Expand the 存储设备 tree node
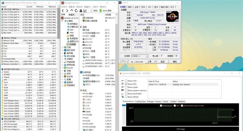 (62, 62)
